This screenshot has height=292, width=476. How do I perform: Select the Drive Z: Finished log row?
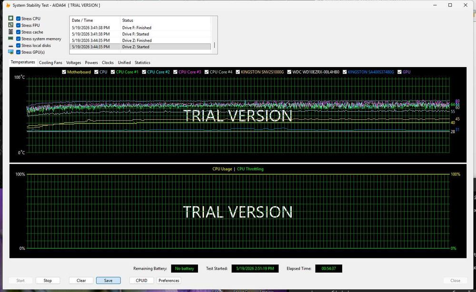(140, 40)
